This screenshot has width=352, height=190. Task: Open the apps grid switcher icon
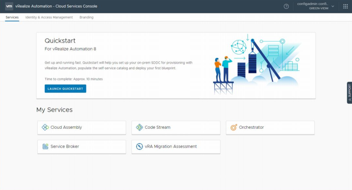pyautogui.click(x=345, y=6)
